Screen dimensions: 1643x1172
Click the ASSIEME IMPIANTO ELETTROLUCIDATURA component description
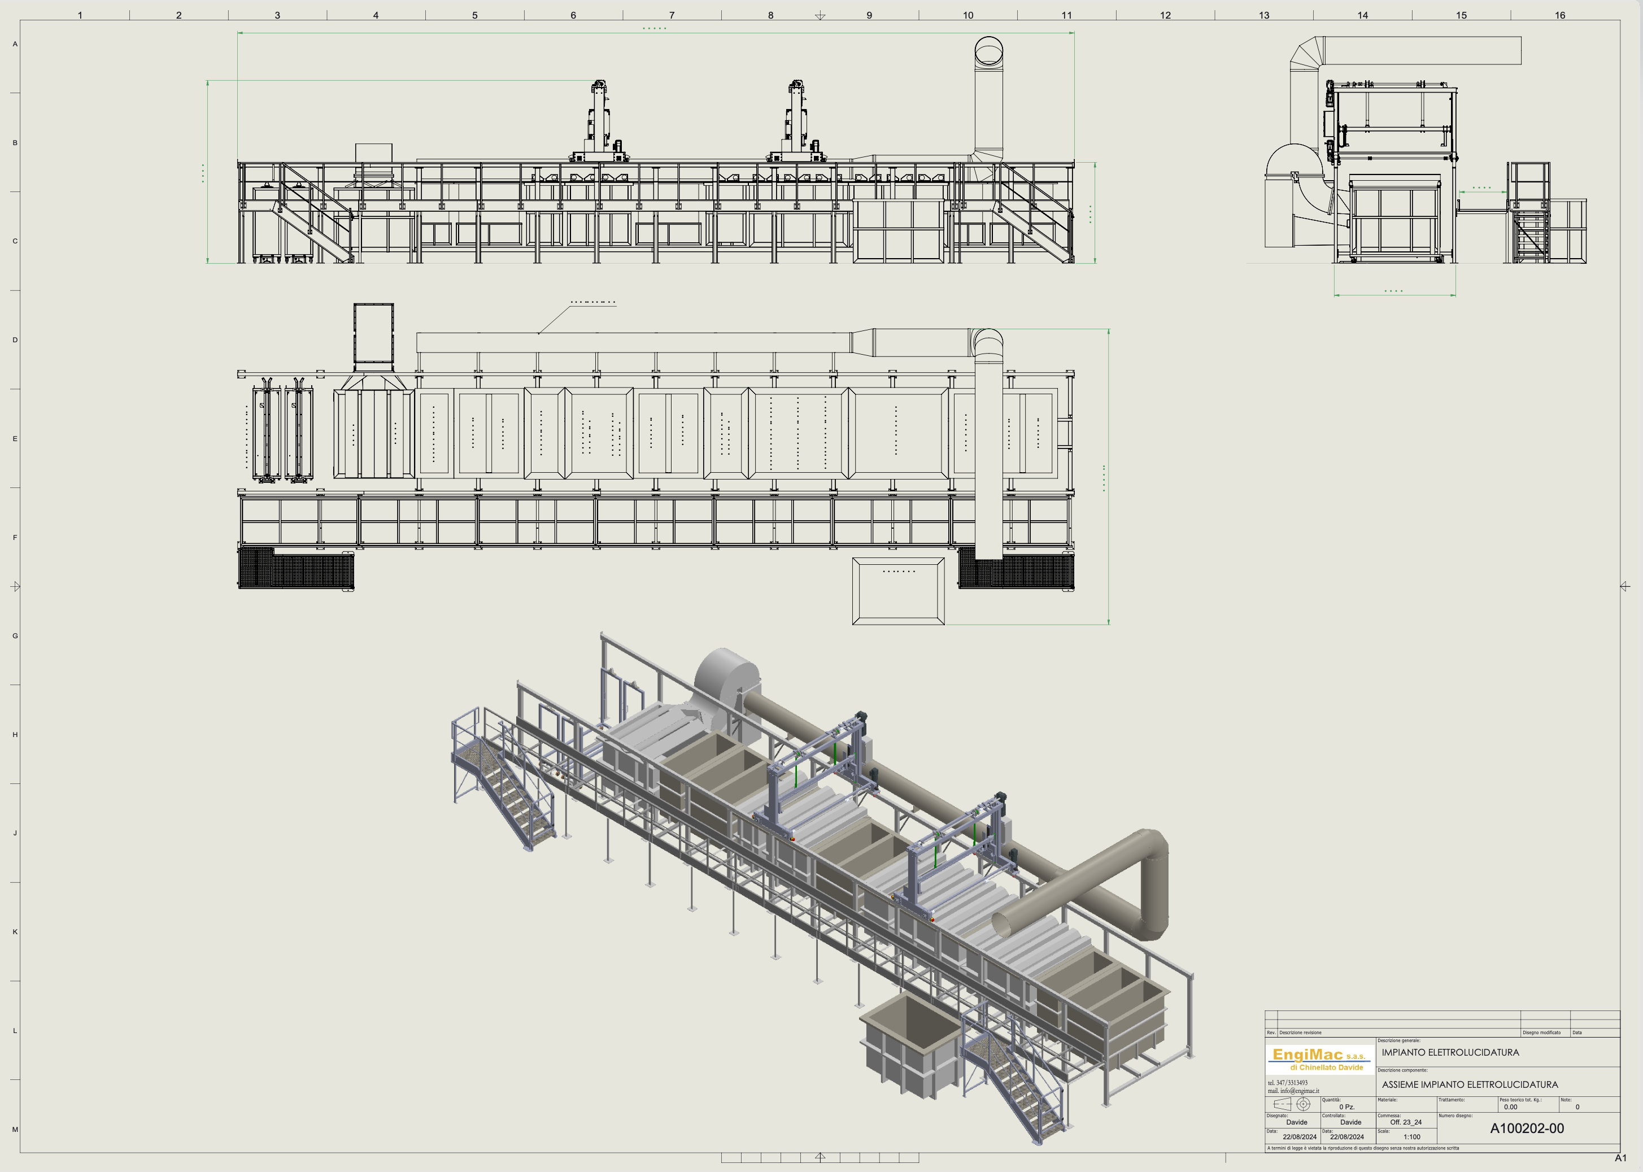[1470, 1084]
